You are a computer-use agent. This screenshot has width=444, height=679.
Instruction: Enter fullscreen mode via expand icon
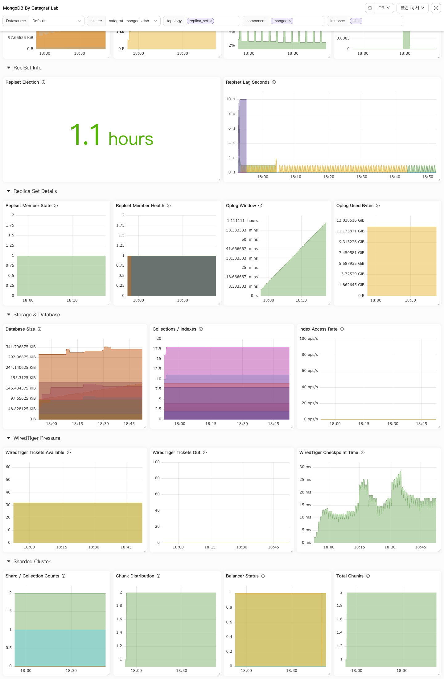point(436,8)
